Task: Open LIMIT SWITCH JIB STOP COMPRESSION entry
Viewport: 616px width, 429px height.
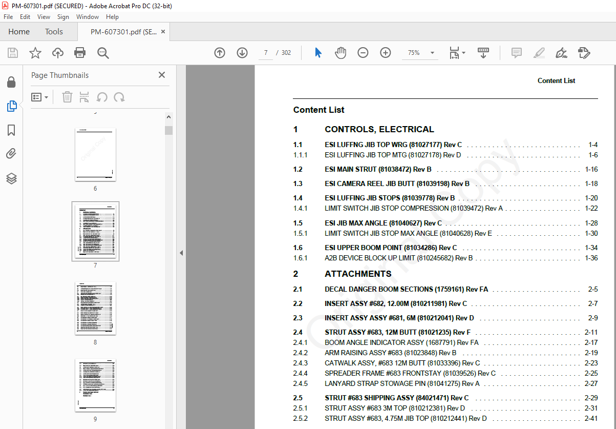Action: tap(414, 208)
